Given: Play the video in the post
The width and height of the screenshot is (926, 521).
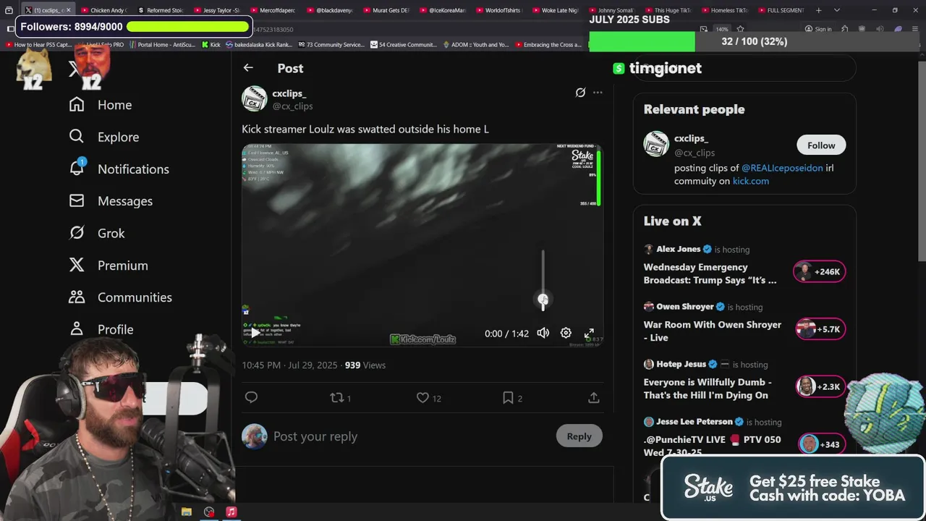Looking at the screenshot, I should pyautogui.click(x=254, y=333).
